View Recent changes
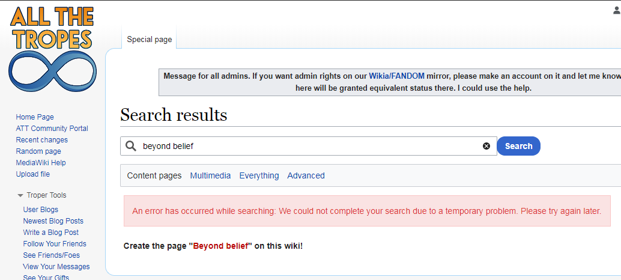Viewport: 621px width, 280px height. tap(41, 140)
